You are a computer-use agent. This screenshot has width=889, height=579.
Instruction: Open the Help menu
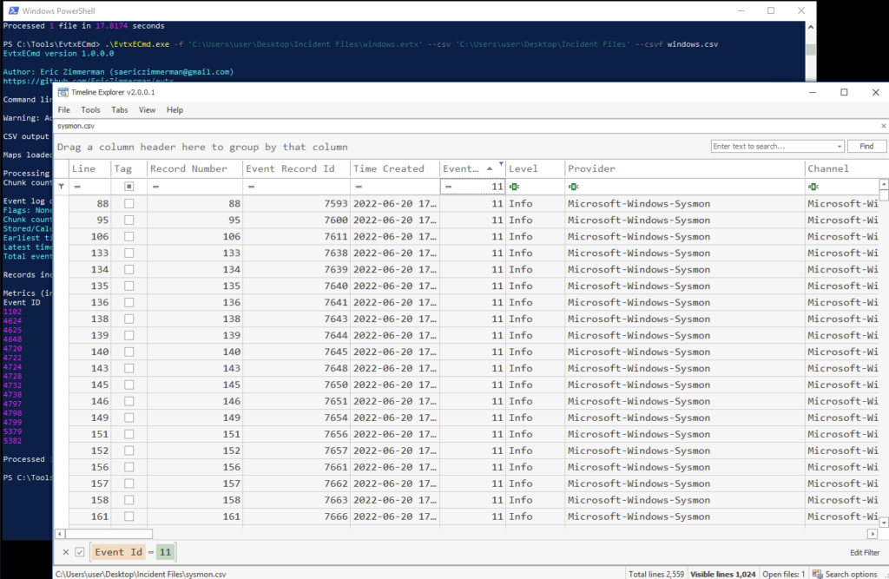175,110
